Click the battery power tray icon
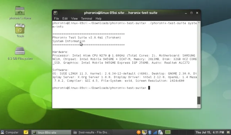This screenshot has height=135, width=231. [160, 132]
